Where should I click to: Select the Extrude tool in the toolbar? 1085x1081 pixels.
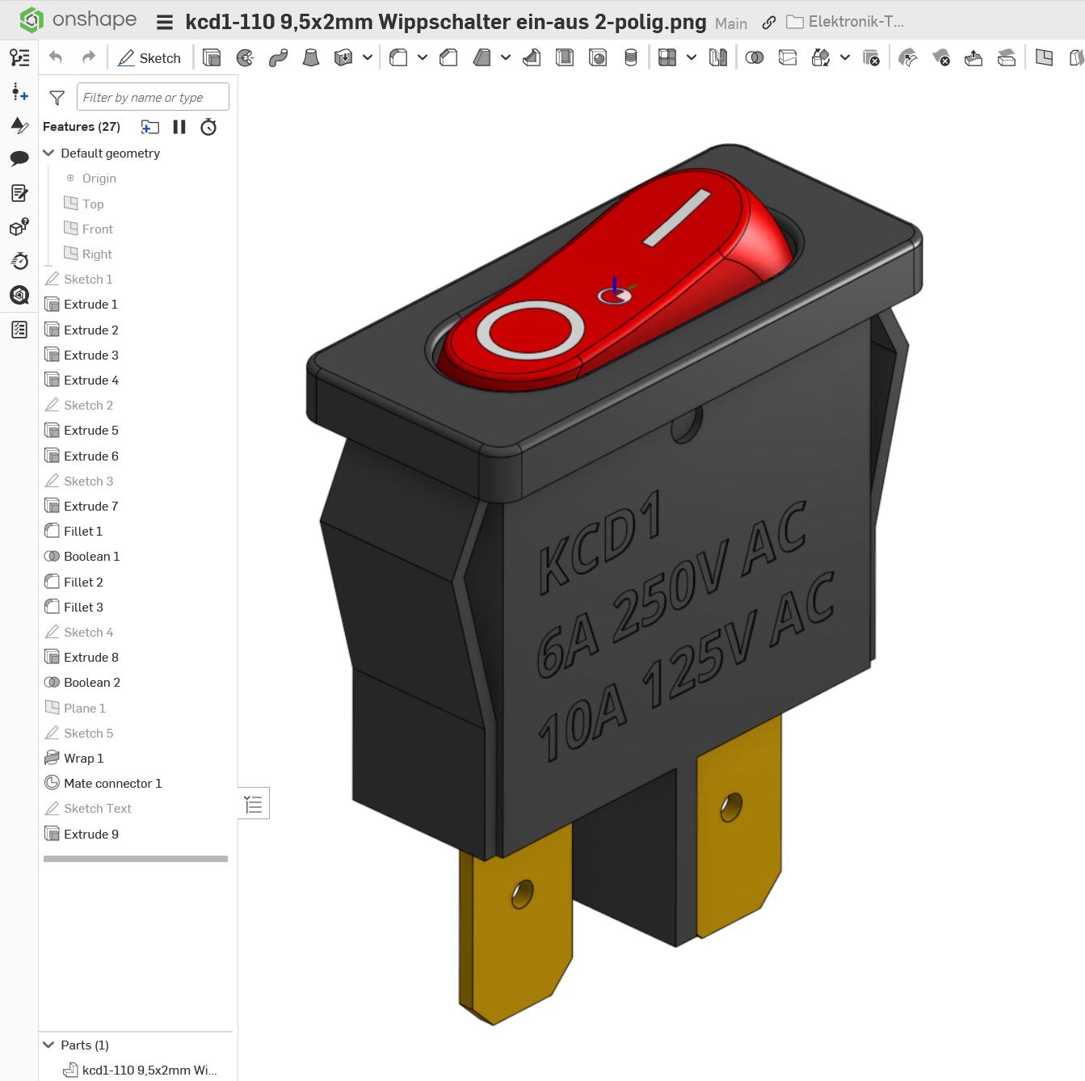click(x=212, y=57)
